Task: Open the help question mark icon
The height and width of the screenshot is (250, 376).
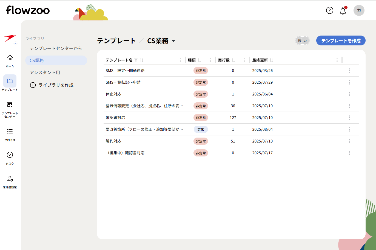Action: click(329, 11)
